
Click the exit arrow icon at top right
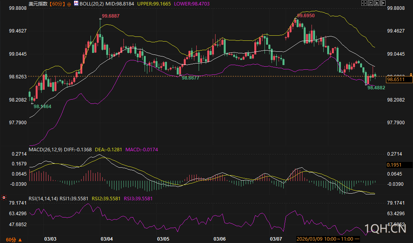(x=383, y=3)
